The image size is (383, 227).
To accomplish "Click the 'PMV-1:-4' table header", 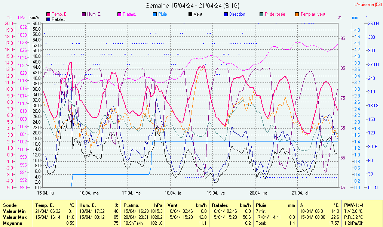I will pos(354,205).
